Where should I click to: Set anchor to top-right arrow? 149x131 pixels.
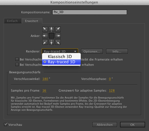click(58, 29)
